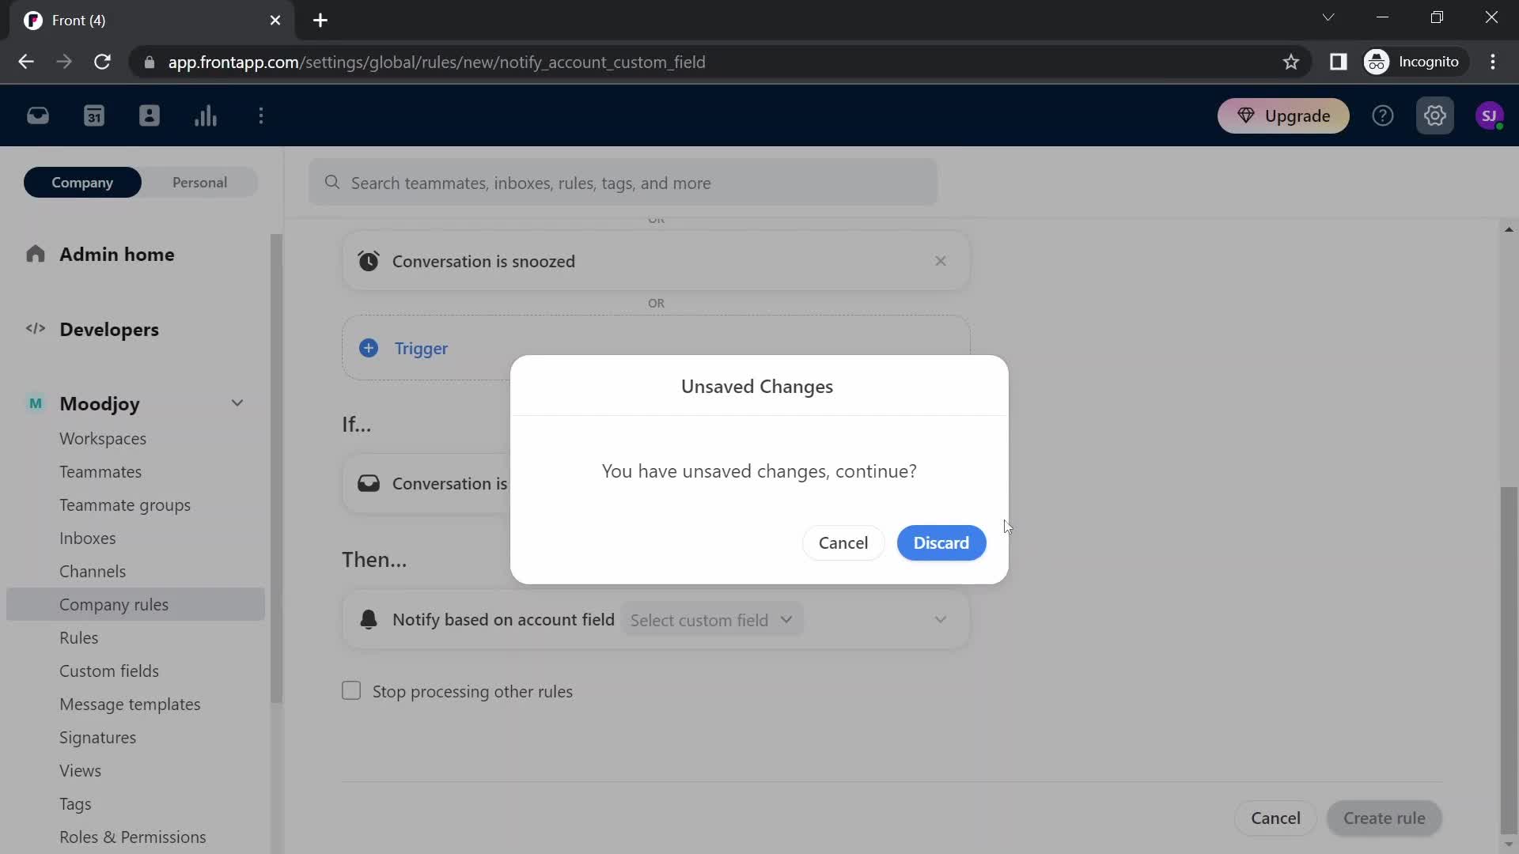Click Cancel to keep unsaved changes
Image resolution: width=1519 pixels, height=854 pixels.
point(843,542)
